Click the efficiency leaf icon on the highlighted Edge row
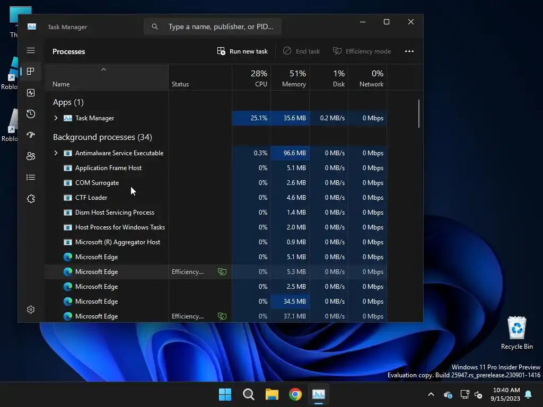 point(222,272)
